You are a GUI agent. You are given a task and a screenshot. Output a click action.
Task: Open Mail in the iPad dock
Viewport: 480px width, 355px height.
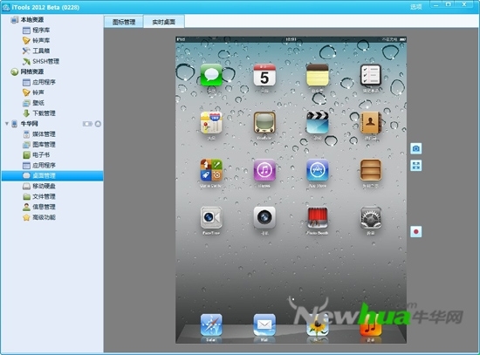[264, 325]
